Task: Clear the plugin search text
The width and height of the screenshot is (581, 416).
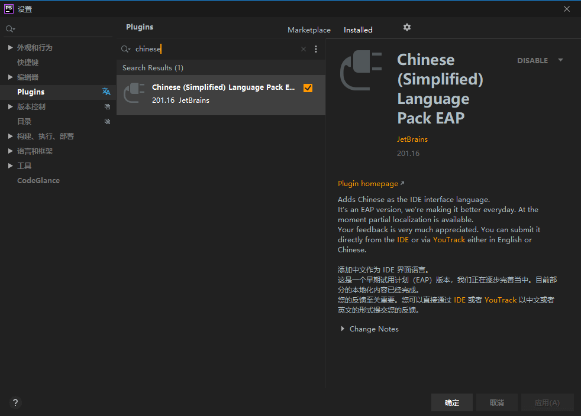Action: coord(304,49)
